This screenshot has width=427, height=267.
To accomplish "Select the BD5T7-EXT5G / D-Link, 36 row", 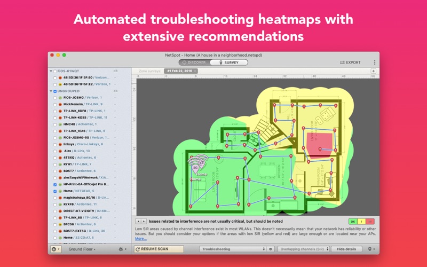I will click(89, 231).
